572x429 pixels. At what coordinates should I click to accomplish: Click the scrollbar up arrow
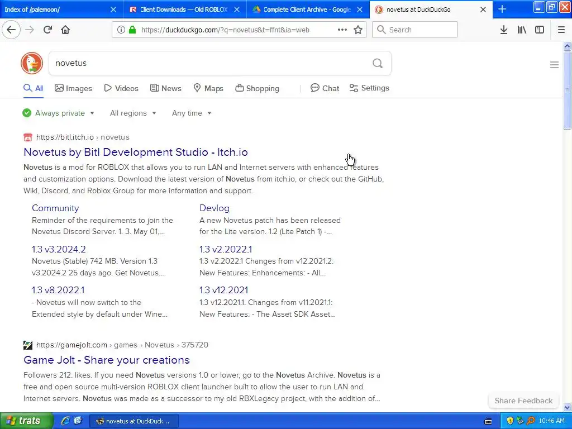(567, 46)
